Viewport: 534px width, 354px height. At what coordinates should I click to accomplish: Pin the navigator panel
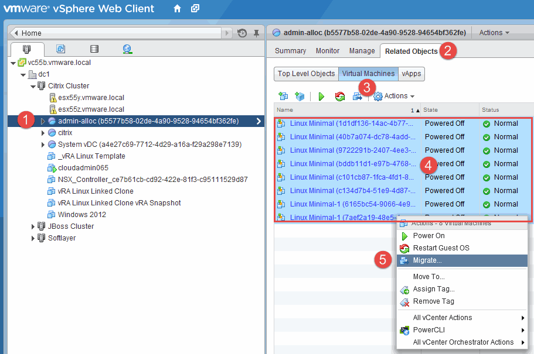[255, 33]
